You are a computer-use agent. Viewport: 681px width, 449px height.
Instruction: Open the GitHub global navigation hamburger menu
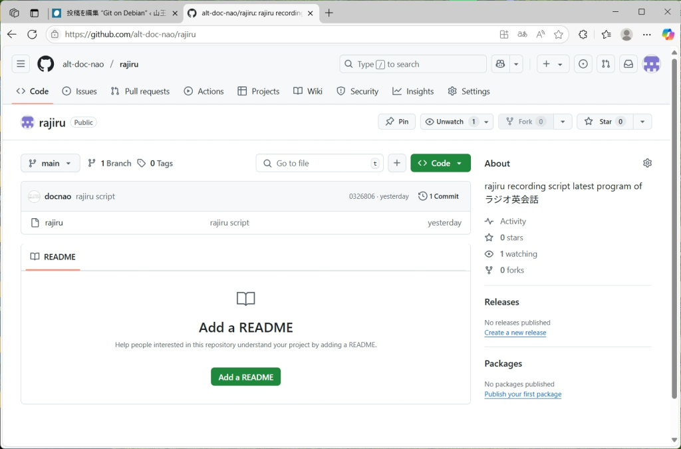click(x=21, y=64)
